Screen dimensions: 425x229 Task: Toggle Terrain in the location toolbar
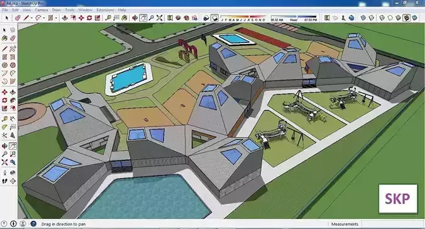click(x=335, y=18)
